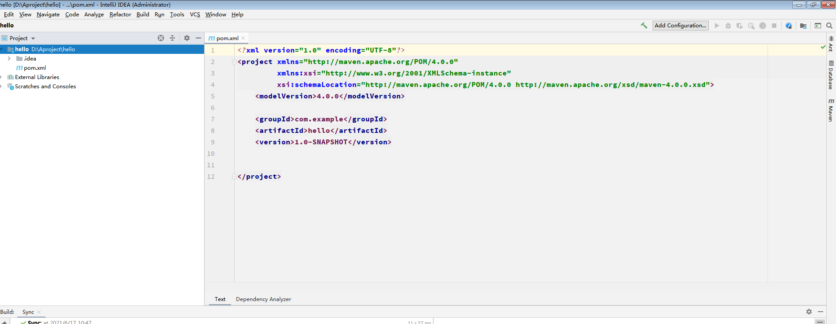
Task: Open Search Everywhere magnifier
Action: point(829,26)
